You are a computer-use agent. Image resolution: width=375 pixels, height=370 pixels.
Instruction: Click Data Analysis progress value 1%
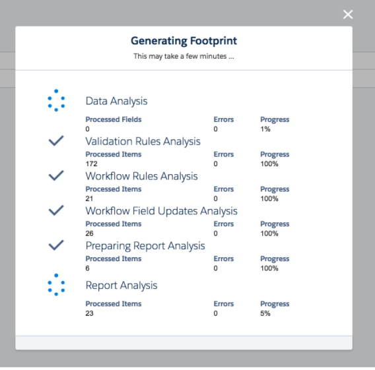tap(265, 129)
